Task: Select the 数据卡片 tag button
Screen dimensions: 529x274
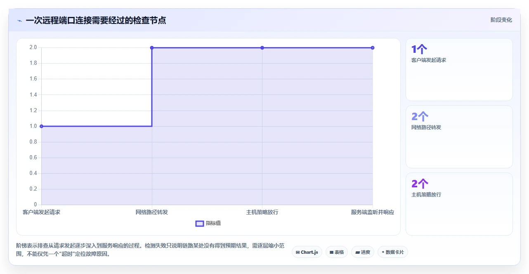Action: [x=393, y=252]
